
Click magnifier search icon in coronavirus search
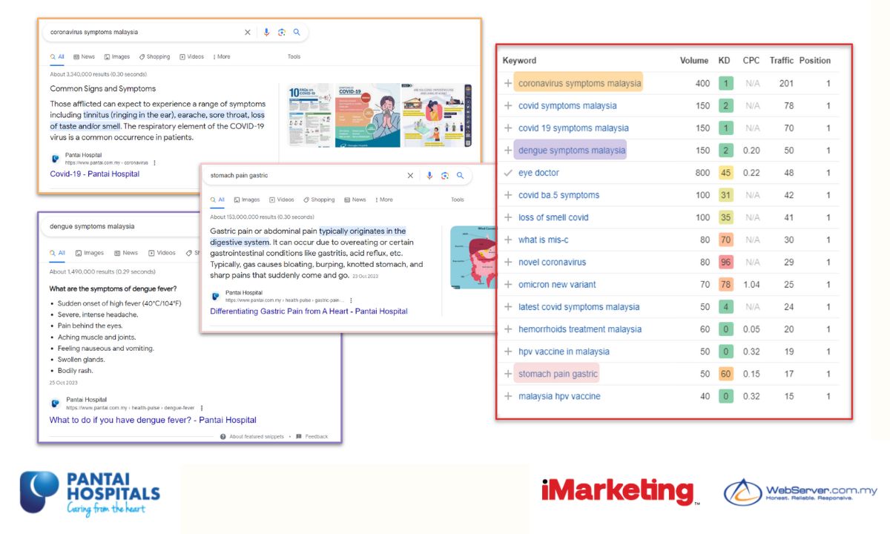[297, 33]
